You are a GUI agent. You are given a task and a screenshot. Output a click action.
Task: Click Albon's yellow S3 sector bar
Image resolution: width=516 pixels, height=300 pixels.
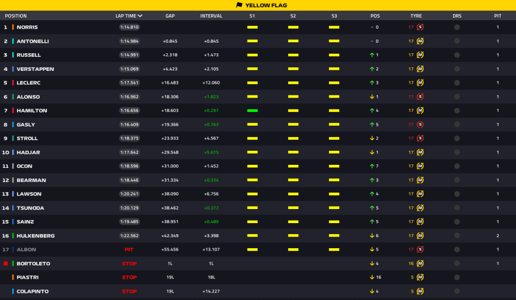coord(334,249)
